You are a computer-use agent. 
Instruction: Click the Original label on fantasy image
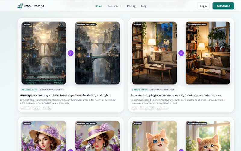[27, 24]
